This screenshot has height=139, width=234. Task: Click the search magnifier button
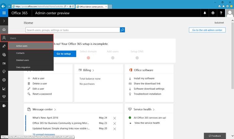(122, 30)
